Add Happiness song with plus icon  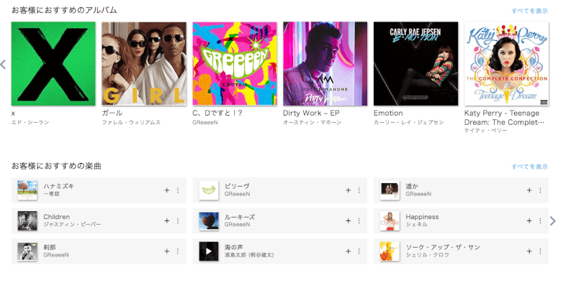(x=529, y=221)
